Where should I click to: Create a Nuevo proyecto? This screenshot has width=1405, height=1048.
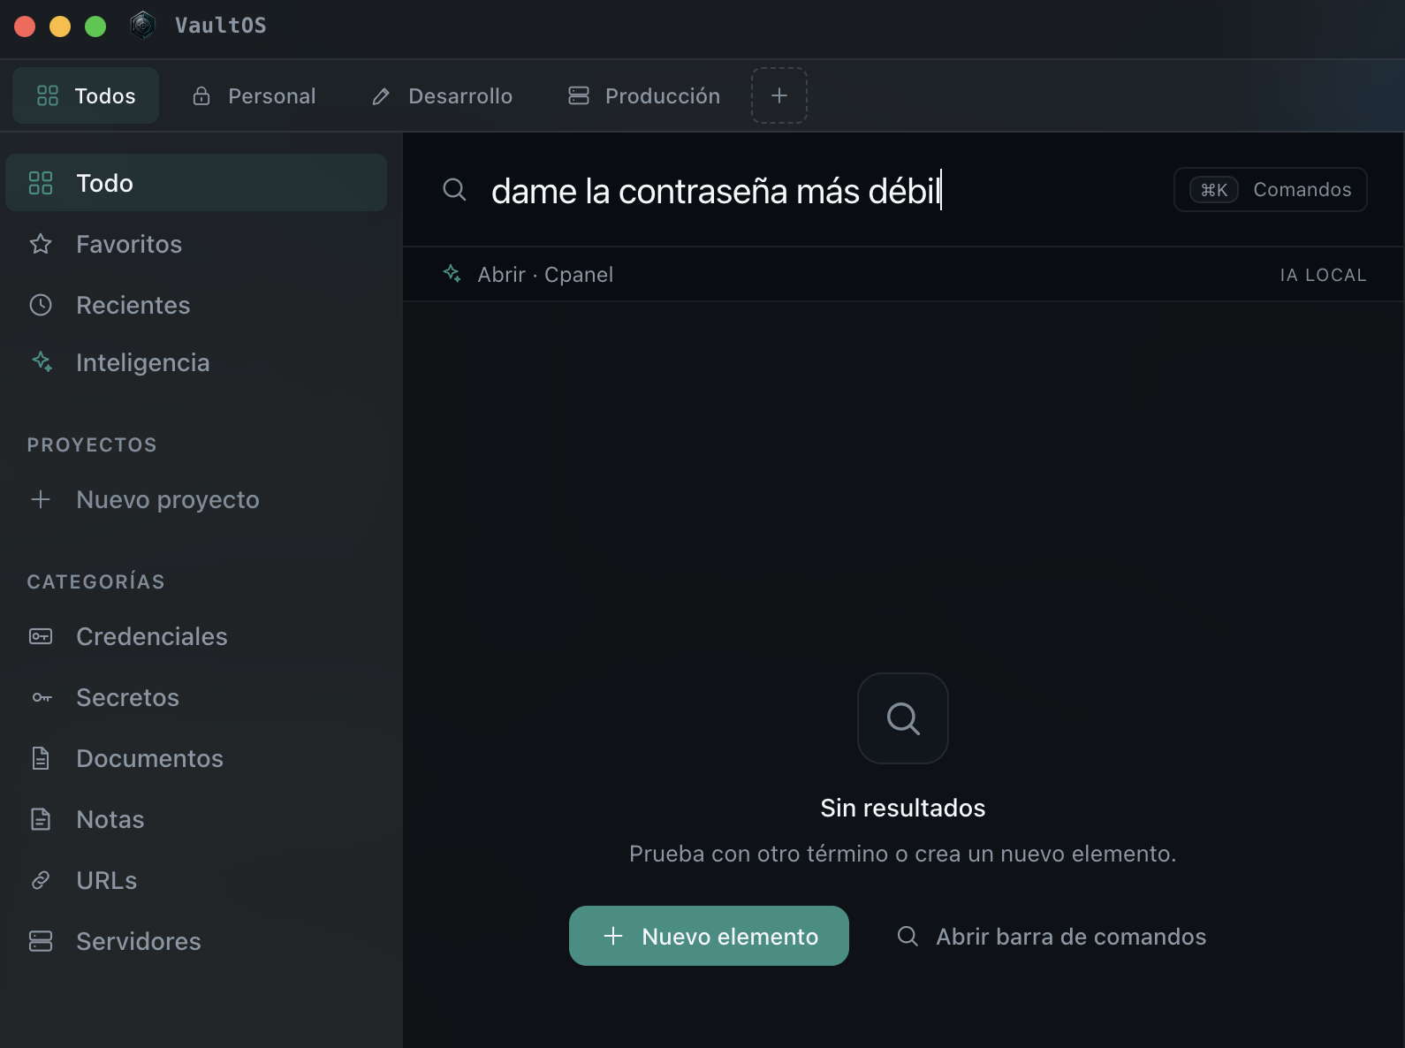196,499
